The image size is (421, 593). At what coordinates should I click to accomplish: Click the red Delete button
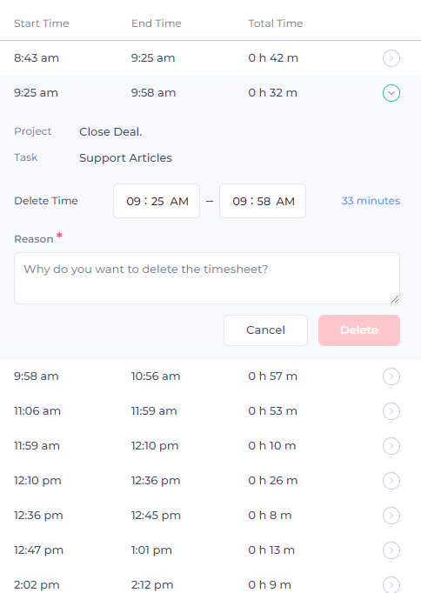[359, 330]
